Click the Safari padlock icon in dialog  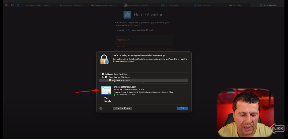104,59
